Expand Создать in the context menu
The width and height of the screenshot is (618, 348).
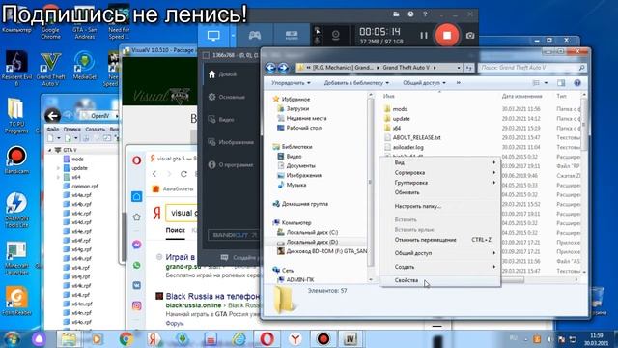click(x=440, y=267)
